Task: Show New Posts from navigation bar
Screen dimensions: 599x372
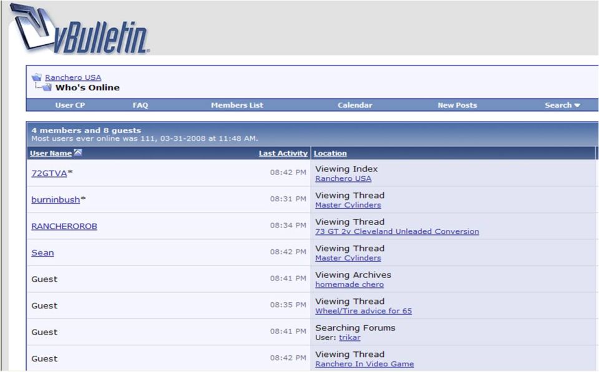Action: click(457, 105)
